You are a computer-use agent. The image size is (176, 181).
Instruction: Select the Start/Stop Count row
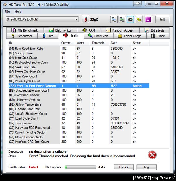tap(79, 58)
